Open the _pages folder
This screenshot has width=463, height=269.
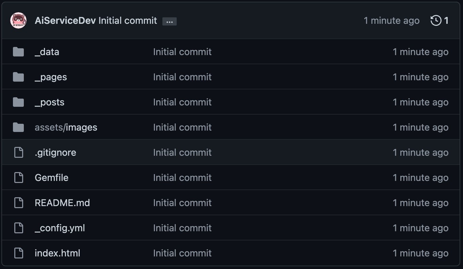(x=51, y=77)
